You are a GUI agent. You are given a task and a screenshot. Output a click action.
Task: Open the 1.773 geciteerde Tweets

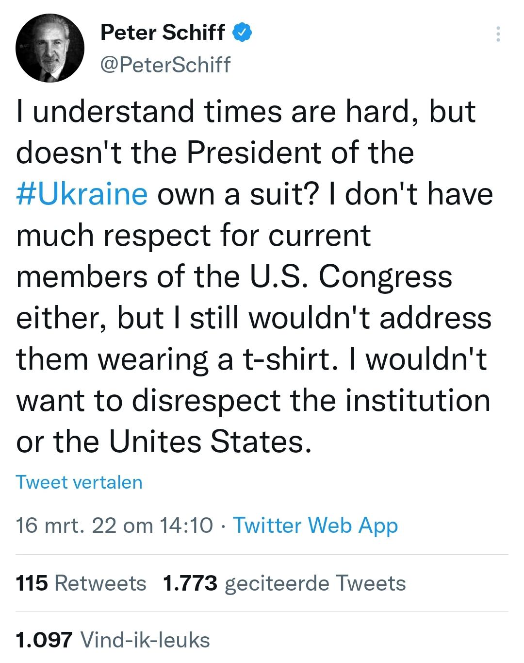click(x=284, y=583)
